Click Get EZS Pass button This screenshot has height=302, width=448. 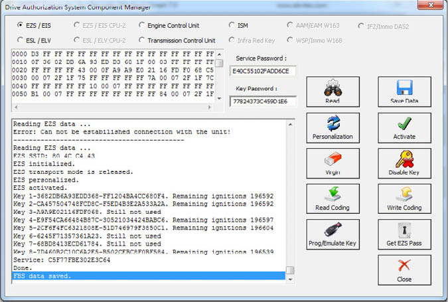click(404, 235)
